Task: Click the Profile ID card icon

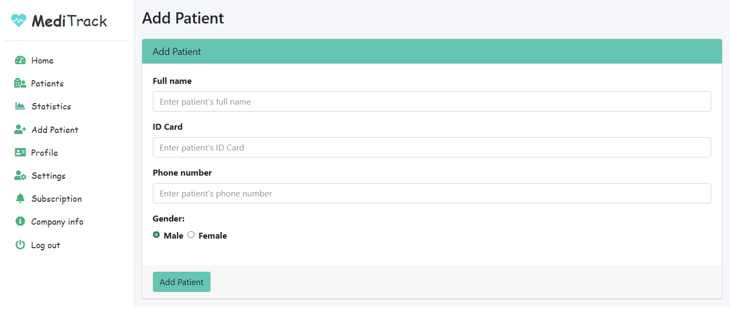Action: point(20,153)
